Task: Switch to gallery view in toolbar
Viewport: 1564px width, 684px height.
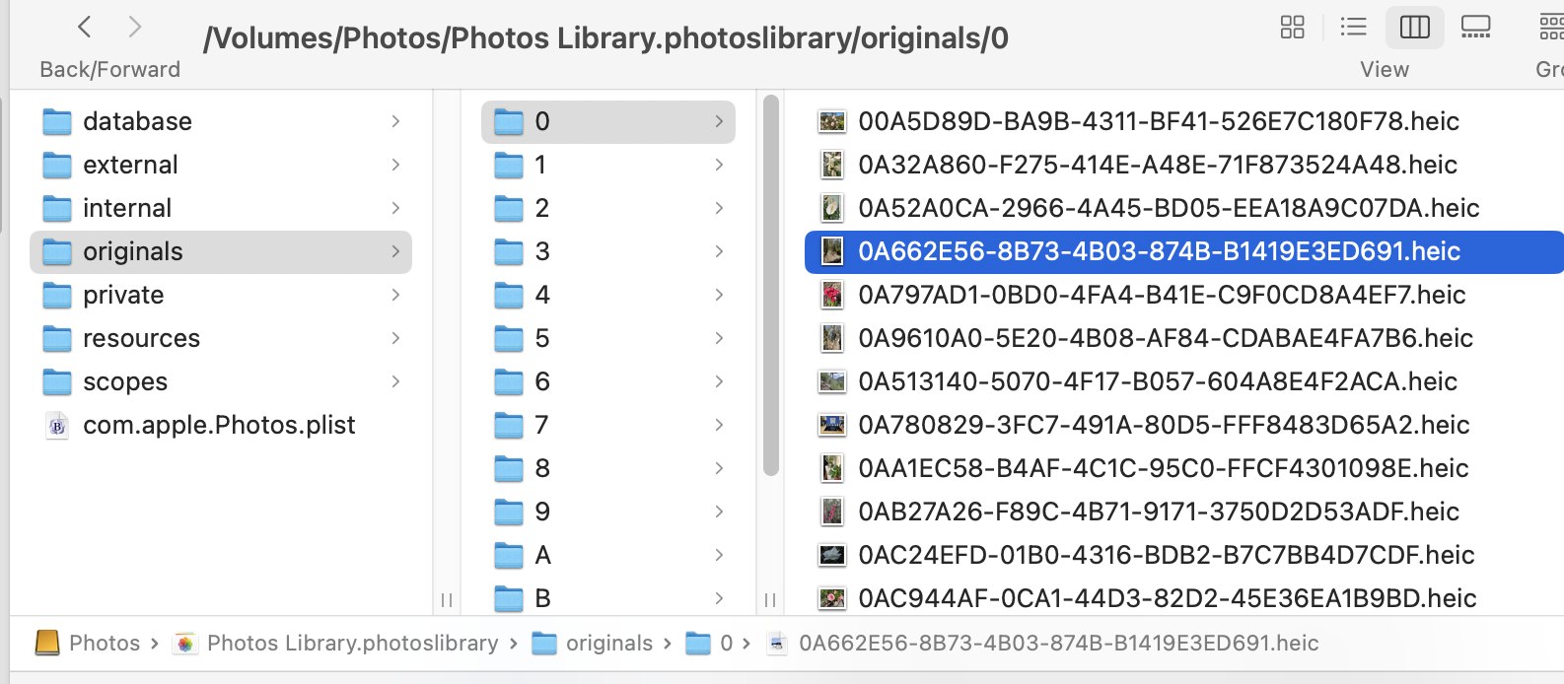Action: point(1475,27)
